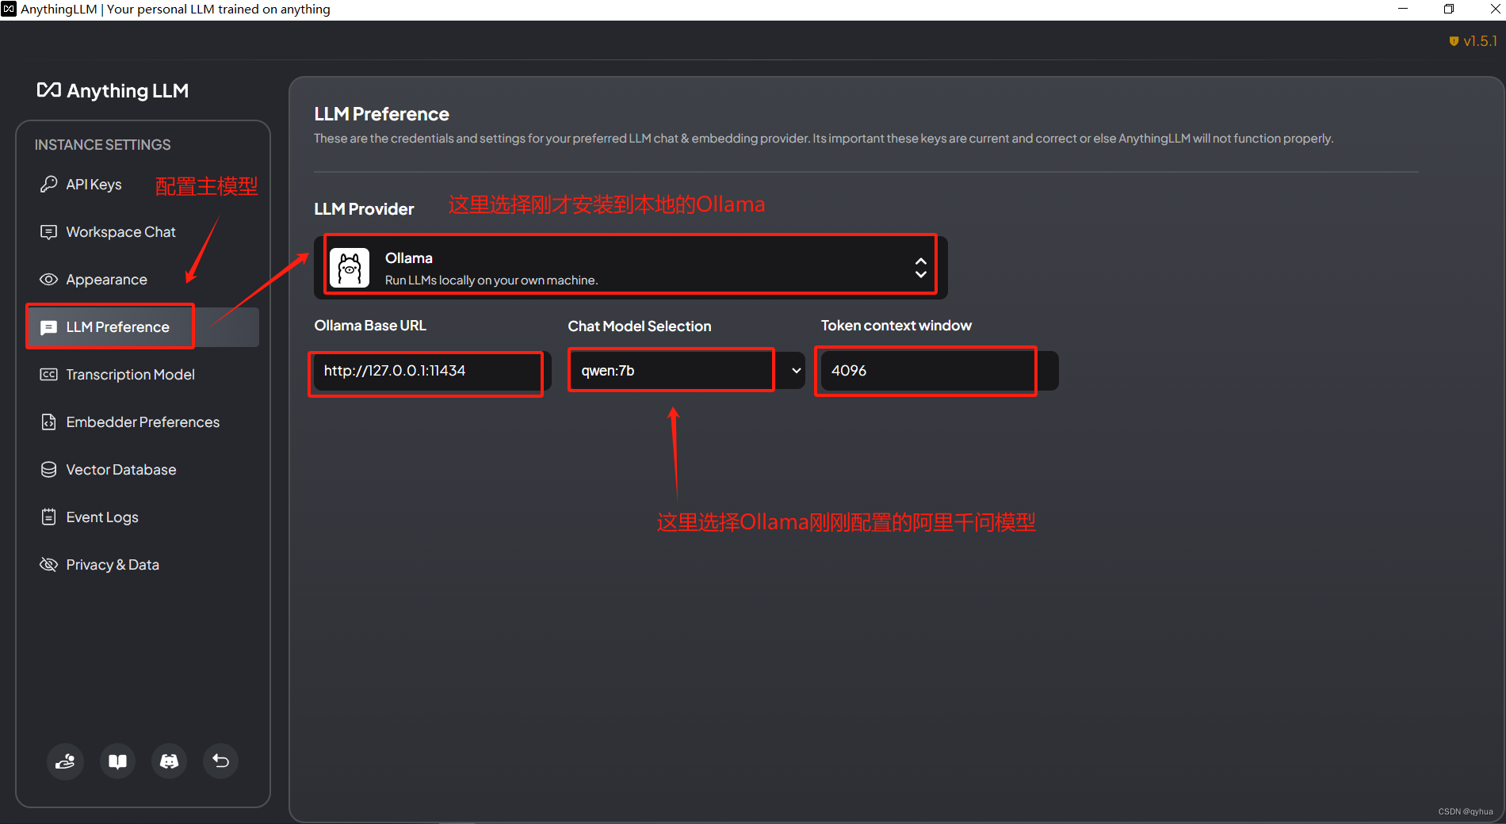Viewport: 1506px width, 824px height.
Task: Click the Vector Database cylinder icon
Action: click(x=48, y=469)
